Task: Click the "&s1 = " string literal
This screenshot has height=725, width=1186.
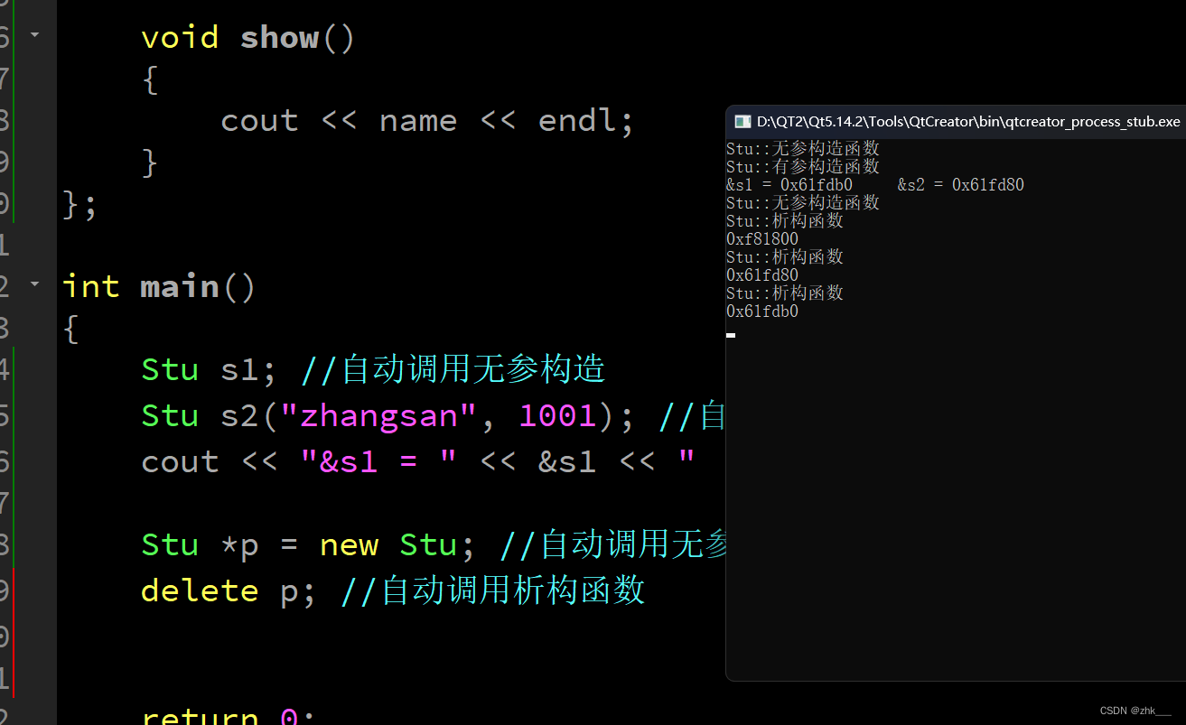Action: 378,462
